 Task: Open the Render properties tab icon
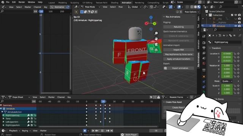[x=204, y=43]
